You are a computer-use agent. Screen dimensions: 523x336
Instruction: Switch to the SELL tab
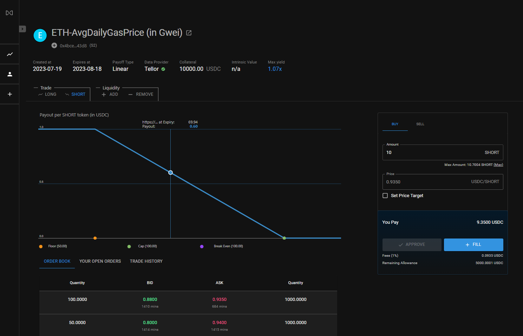(420, 124)
